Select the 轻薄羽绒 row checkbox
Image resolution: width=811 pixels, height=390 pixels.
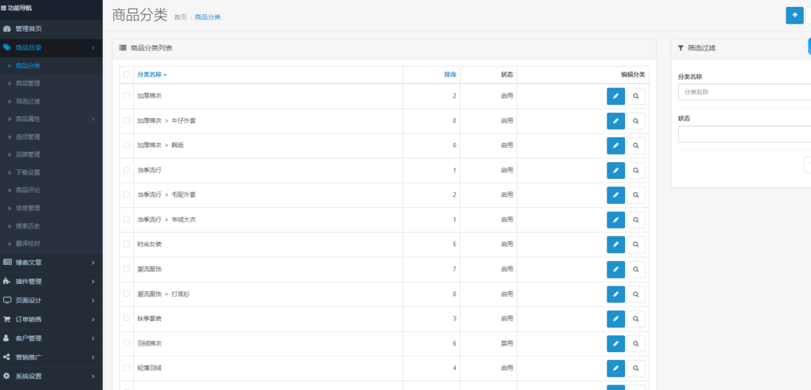point(126,368)
